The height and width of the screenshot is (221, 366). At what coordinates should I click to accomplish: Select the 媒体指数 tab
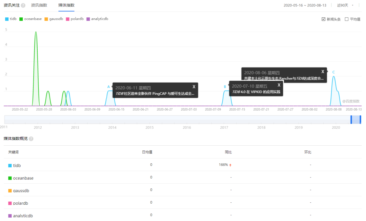[x=66, y=5]
